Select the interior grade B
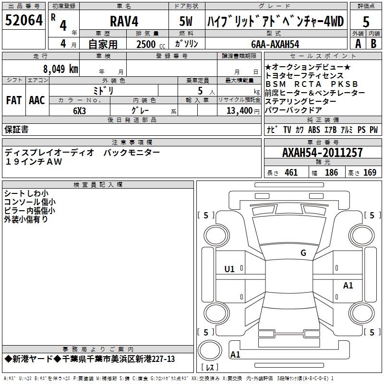Viewport: 384px width, 384px height. point(373,44)
